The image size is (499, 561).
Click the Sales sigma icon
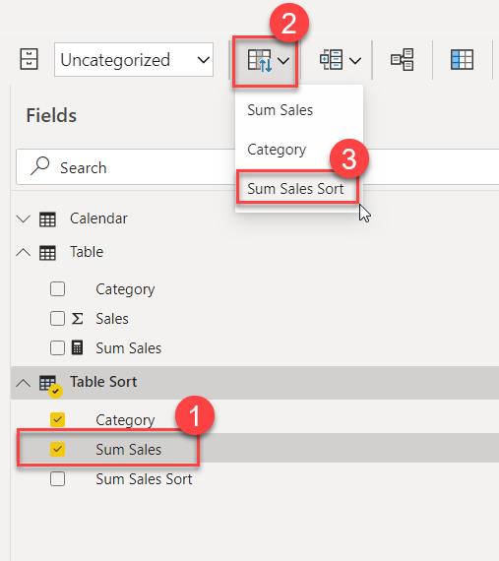78,319
